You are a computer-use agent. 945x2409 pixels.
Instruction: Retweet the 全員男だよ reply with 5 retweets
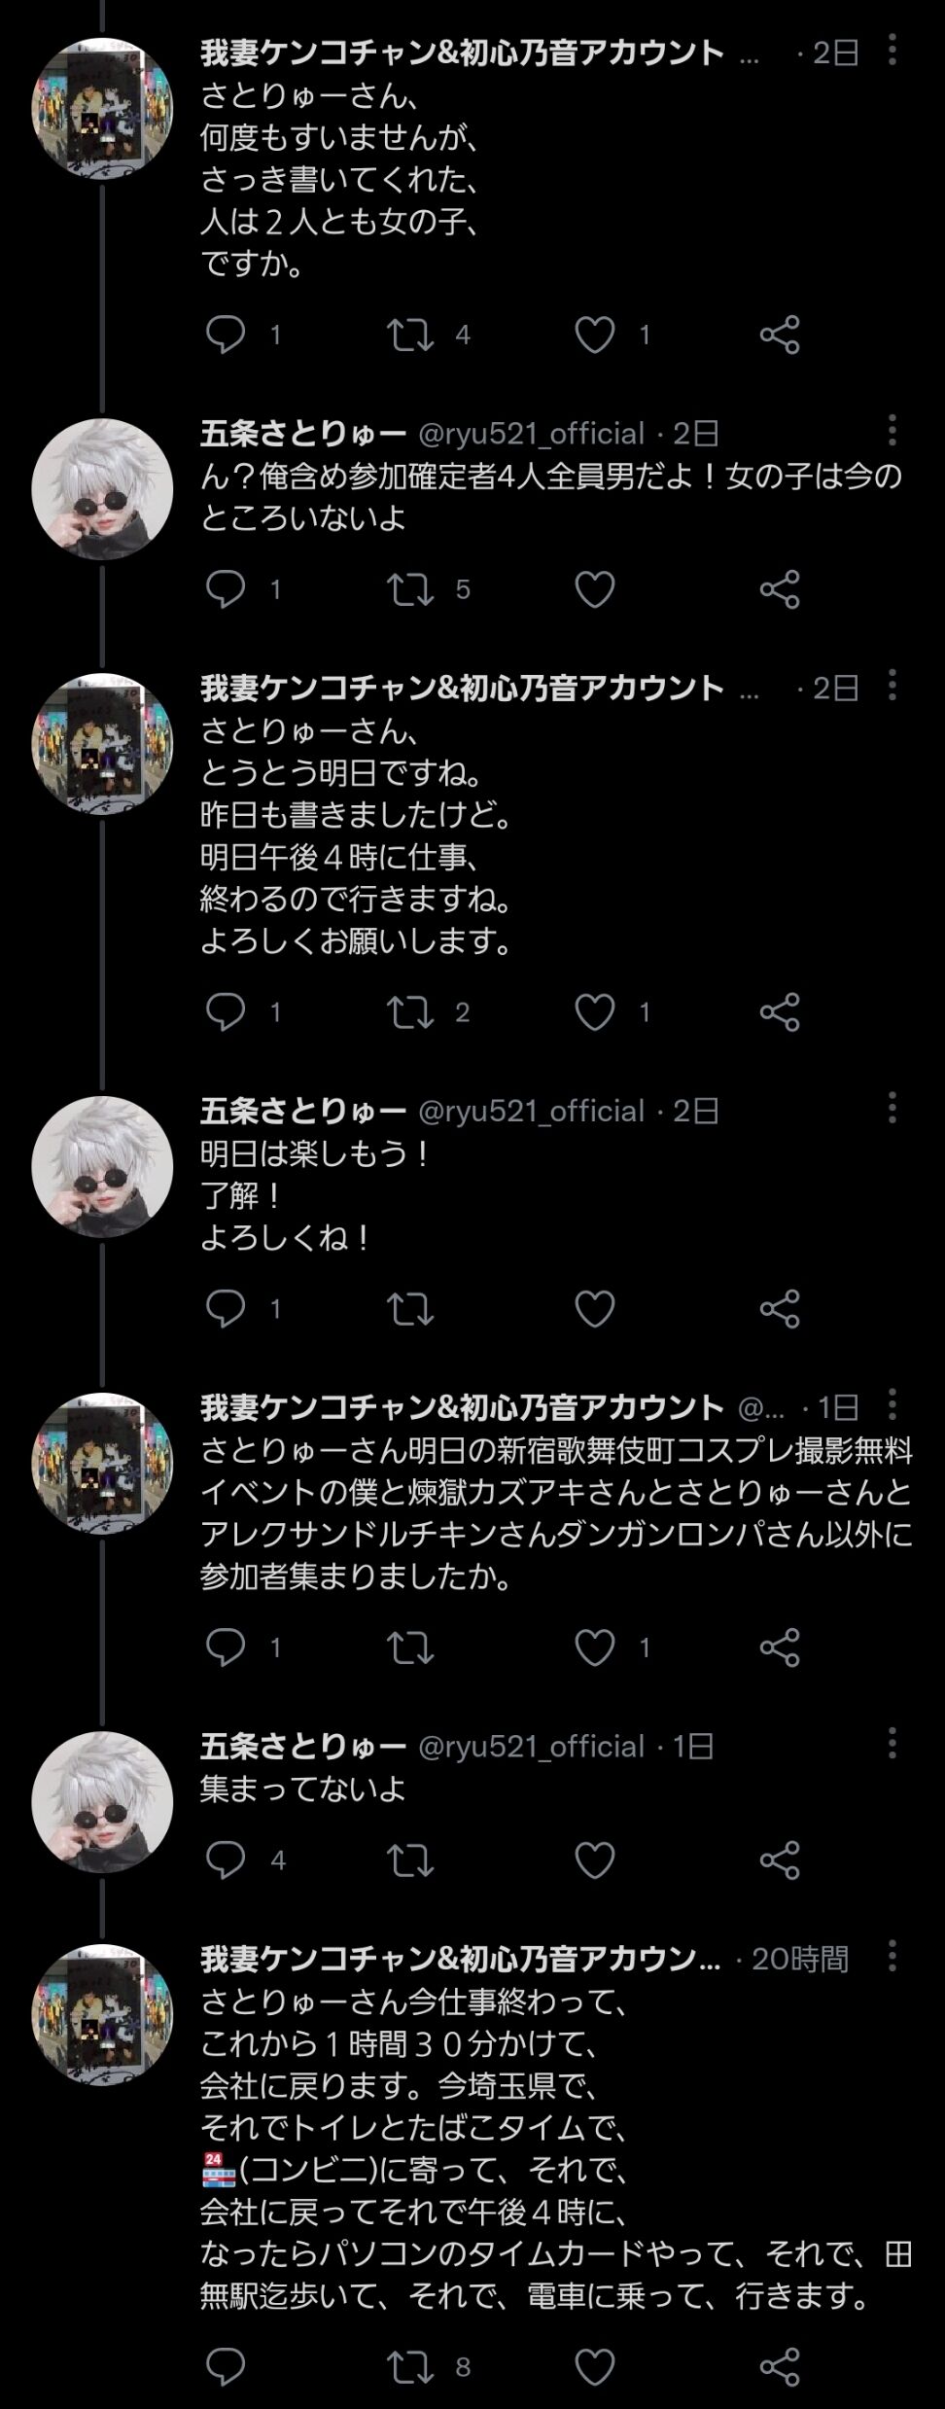pyautogui.click(x=410, y=589)
